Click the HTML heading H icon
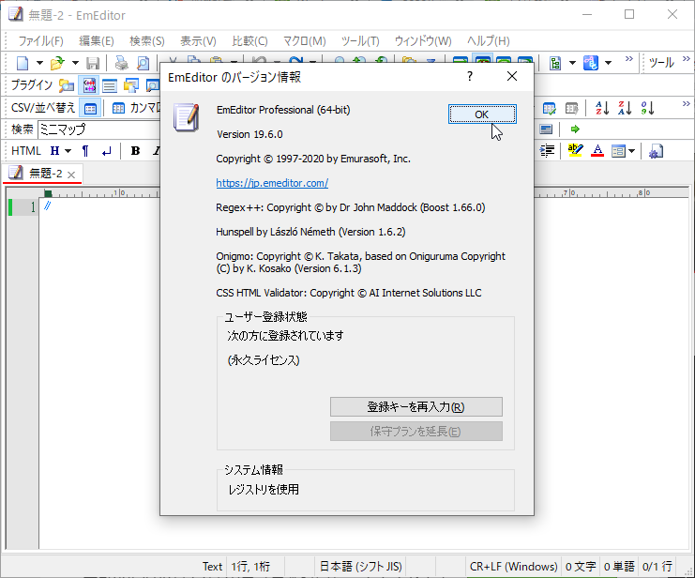 tap(55, 151)
